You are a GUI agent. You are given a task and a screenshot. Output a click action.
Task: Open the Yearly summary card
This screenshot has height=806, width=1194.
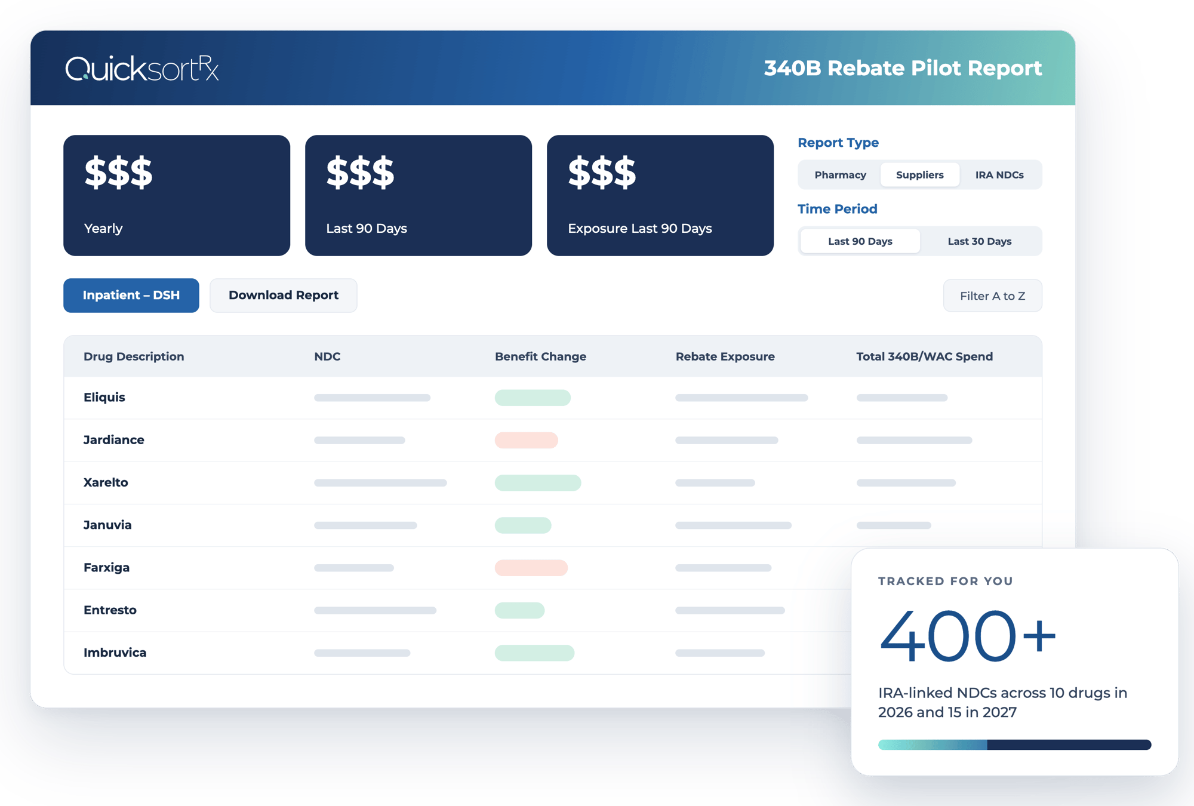177,196
